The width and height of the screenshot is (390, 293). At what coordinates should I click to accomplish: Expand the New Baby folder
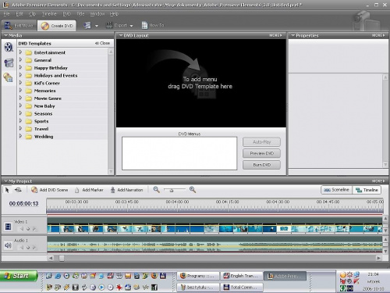20,105
